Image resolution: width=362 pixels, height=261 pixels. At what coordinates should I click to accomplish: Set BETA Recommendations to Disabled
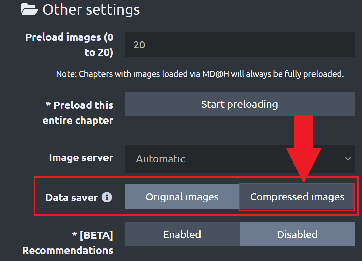(x=297, y=234)
